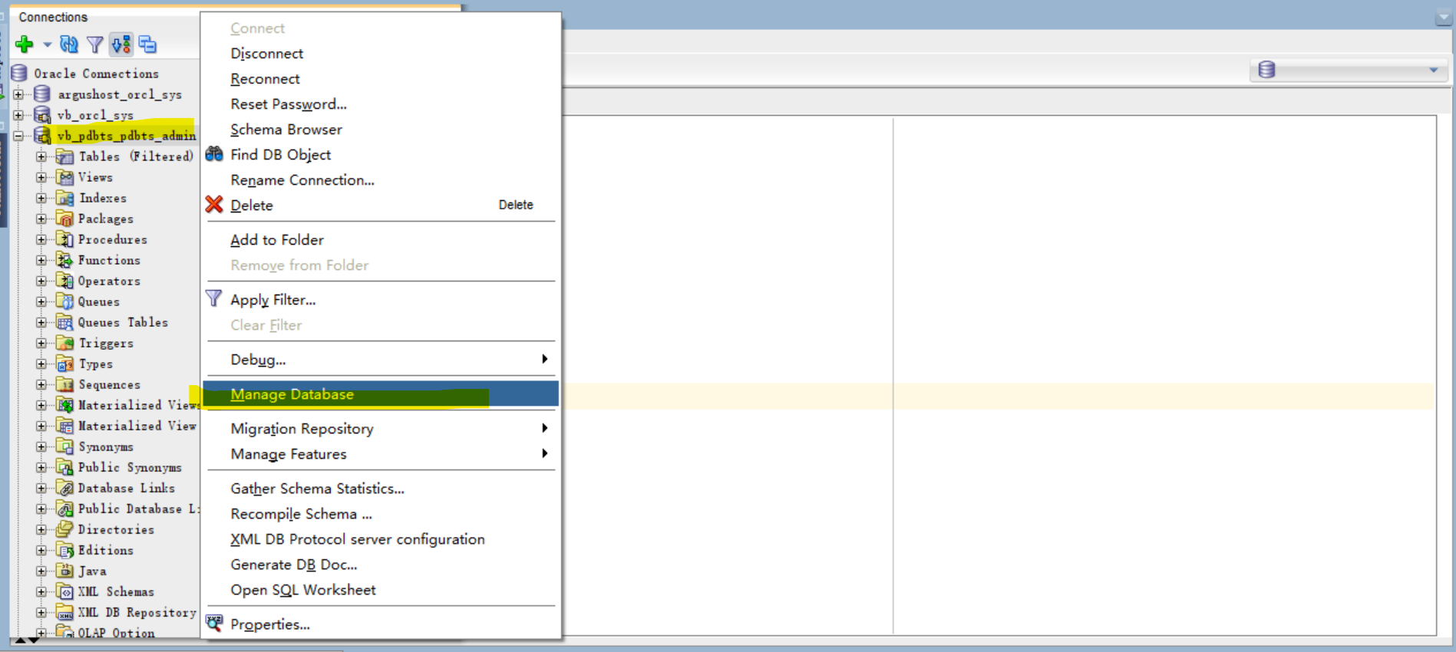The width and height of the screenshot is (1456, 652).
Task: Select Disconnect in the context menu
Action: pyautogui.click(x=380, y=53)
